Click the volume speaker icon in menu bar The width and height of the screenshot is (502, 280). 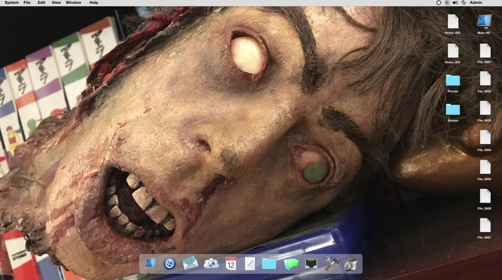click(455, 3)
